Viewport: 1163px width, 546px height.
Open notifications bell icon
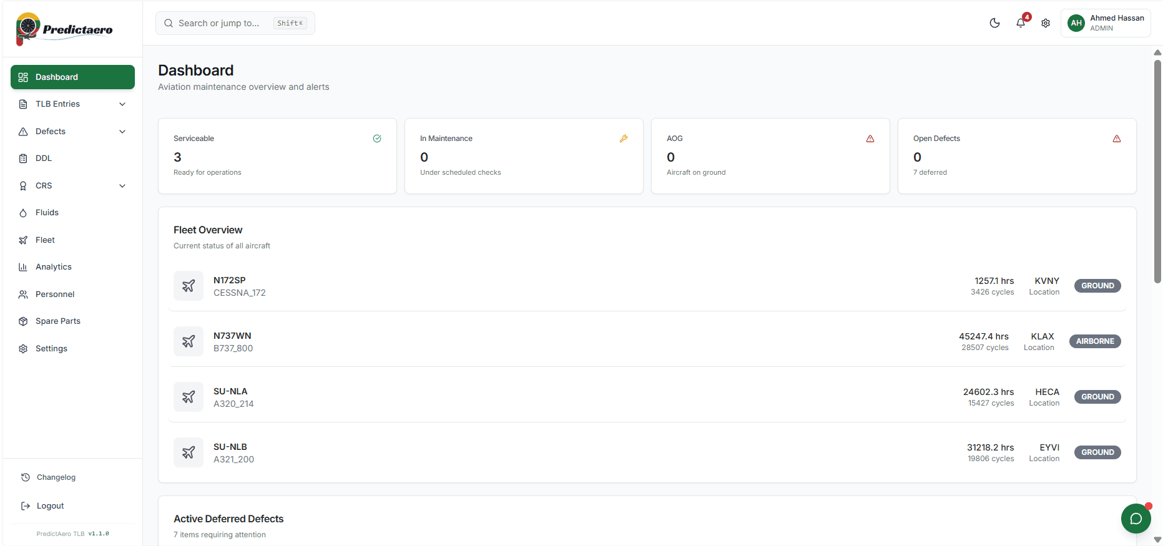[1021, 23]
